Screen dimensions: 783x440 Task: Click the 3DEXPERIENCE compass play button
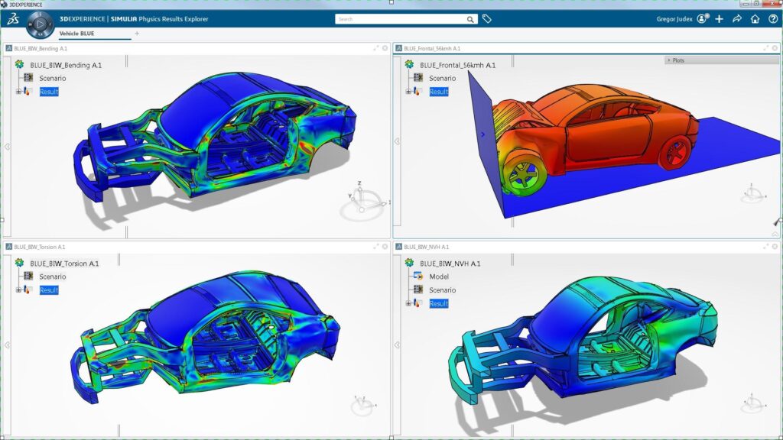pos(40,24)
